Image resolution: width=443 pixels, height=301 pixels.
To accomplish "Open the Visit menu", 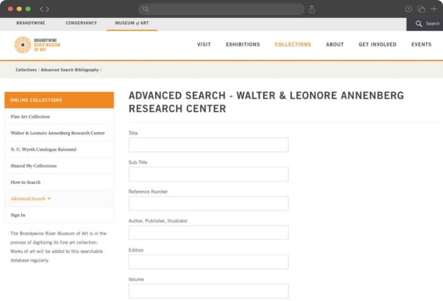I will click(x=204, y=44).
